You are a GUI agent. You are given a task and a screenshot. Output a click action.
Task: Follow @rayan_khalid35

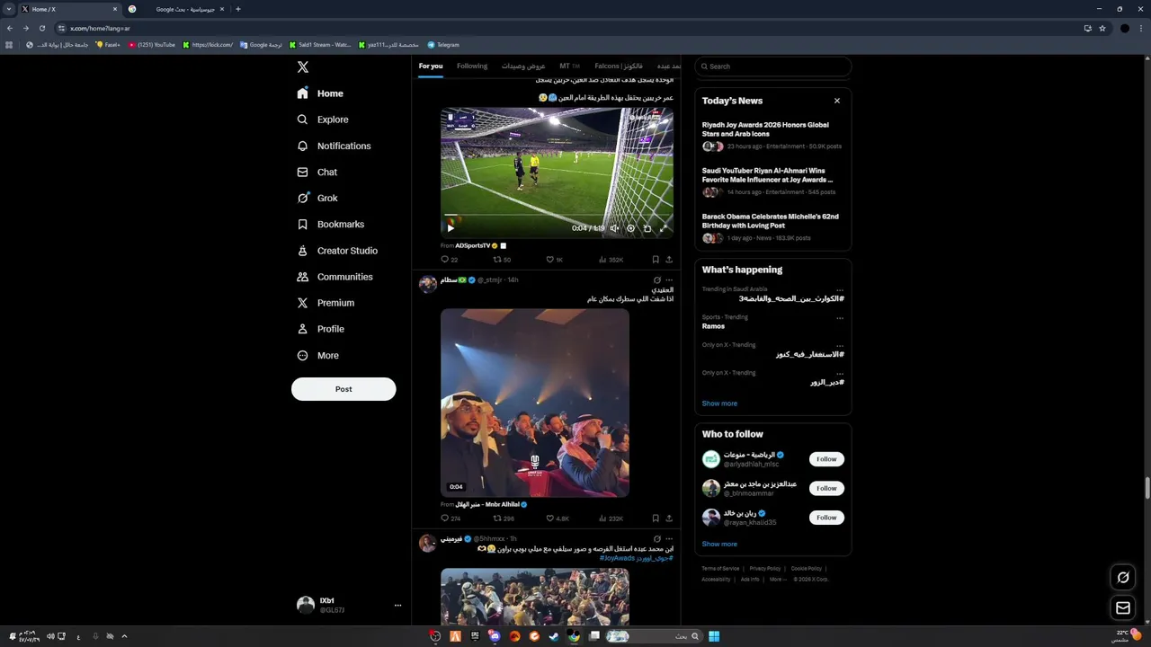(x=826, y=518)
